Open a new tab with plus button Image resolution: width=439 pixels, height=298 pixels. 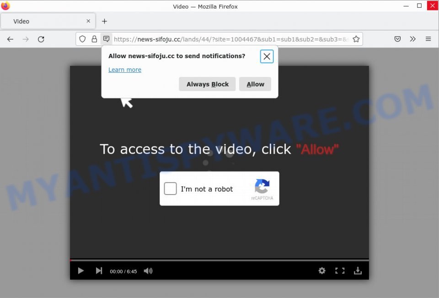[104, 22]
